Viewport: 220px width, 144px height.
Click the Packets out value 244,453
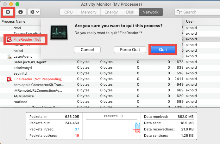tap(72, 123)
